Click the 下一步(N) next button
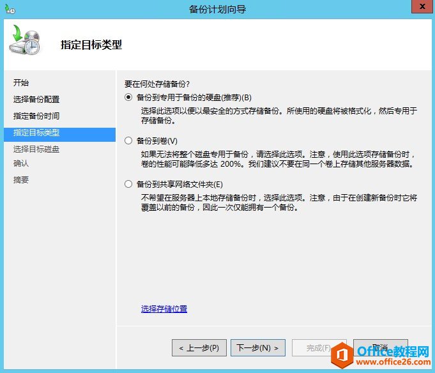The height and width of the screenshot is (373, 435). 258,347
